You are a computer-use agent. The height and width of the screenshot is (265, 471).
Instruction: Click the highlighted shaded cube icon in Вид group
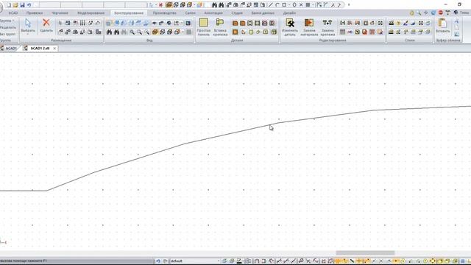click(x=155, y=32)
